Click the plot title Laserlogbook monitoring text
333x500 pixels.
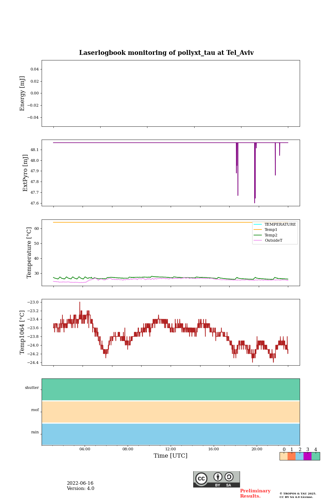point(166,53)
